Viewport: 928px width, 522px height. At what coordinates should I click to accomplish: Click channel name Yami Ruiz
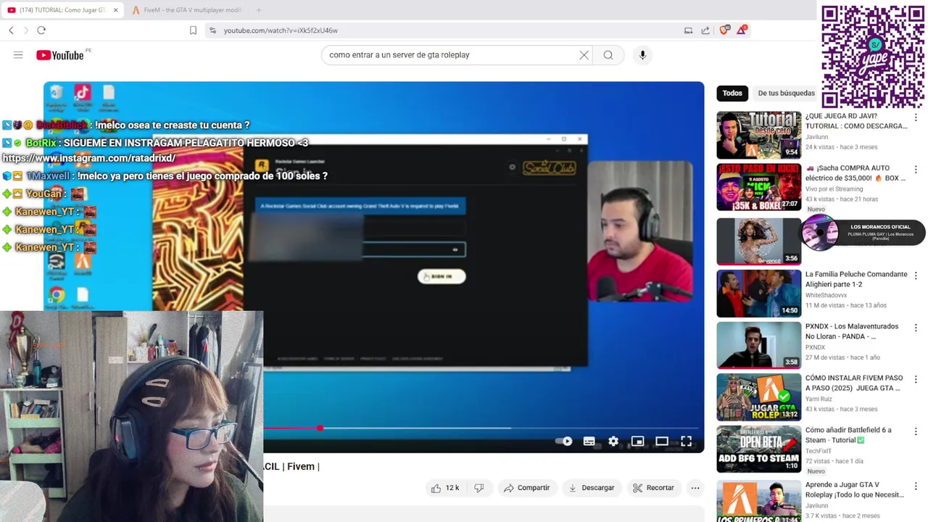click(x=819, y=399)
